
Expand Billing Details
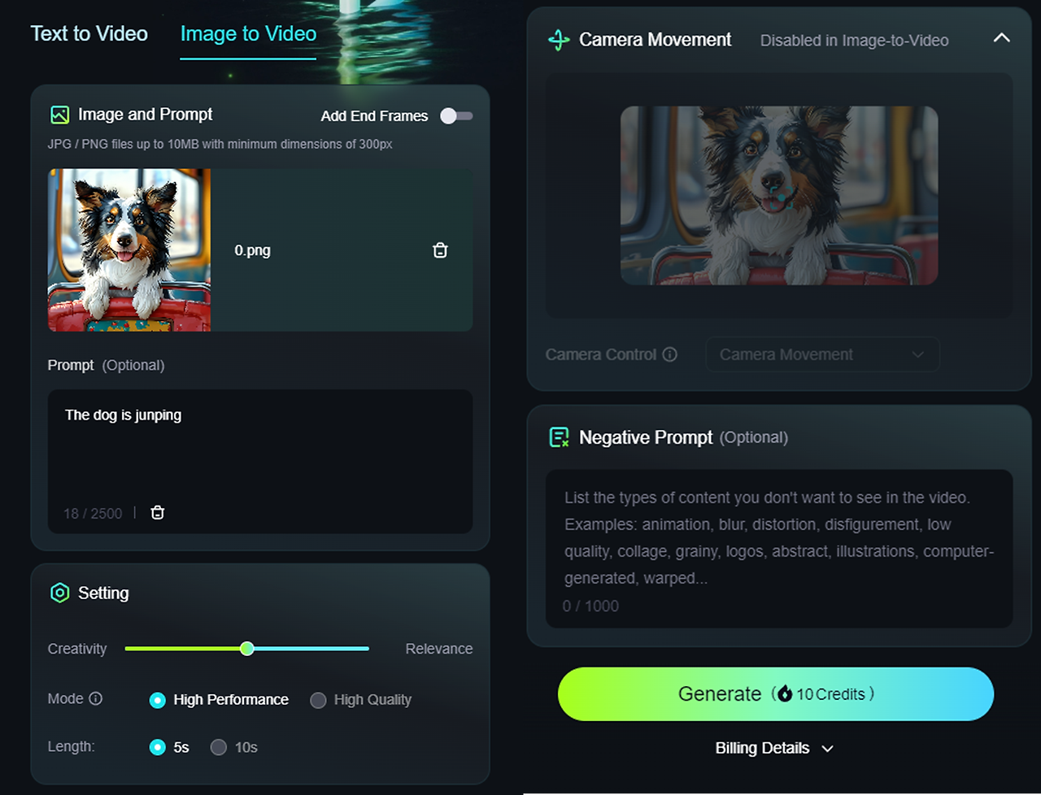774,748
